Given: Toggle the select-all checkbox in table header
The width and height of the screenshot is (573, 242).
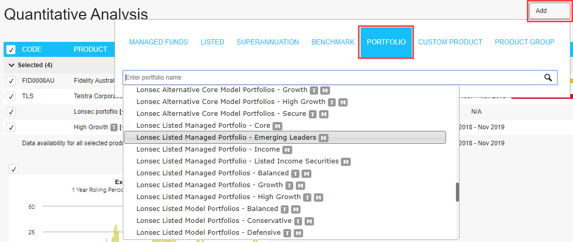Looking at the screenshot, I should click(x=11, y=50).
